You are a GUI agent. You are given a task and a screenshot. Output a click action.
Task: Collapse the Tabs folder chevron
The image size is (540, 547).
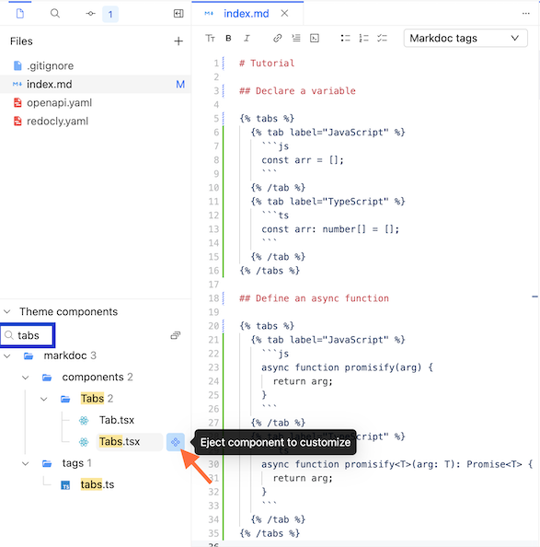tap(44, 399)
